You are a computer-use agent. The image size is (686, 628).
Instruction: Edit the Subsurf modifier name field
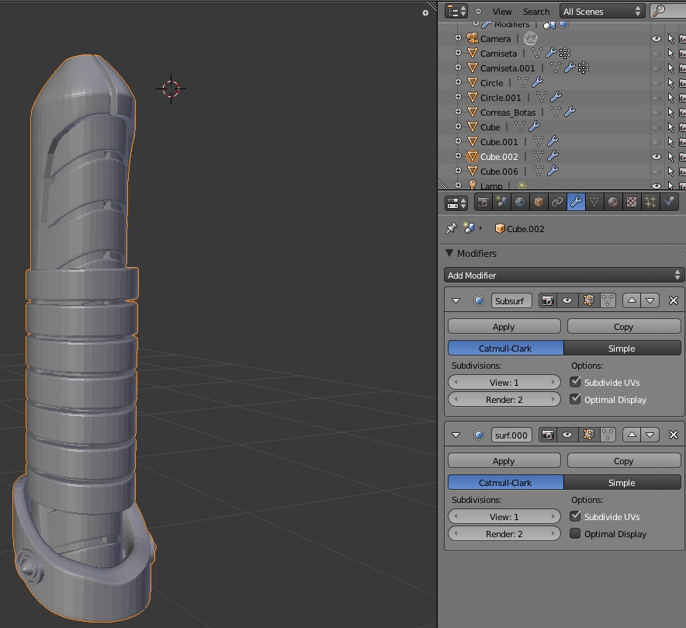[x=511, y=300]
